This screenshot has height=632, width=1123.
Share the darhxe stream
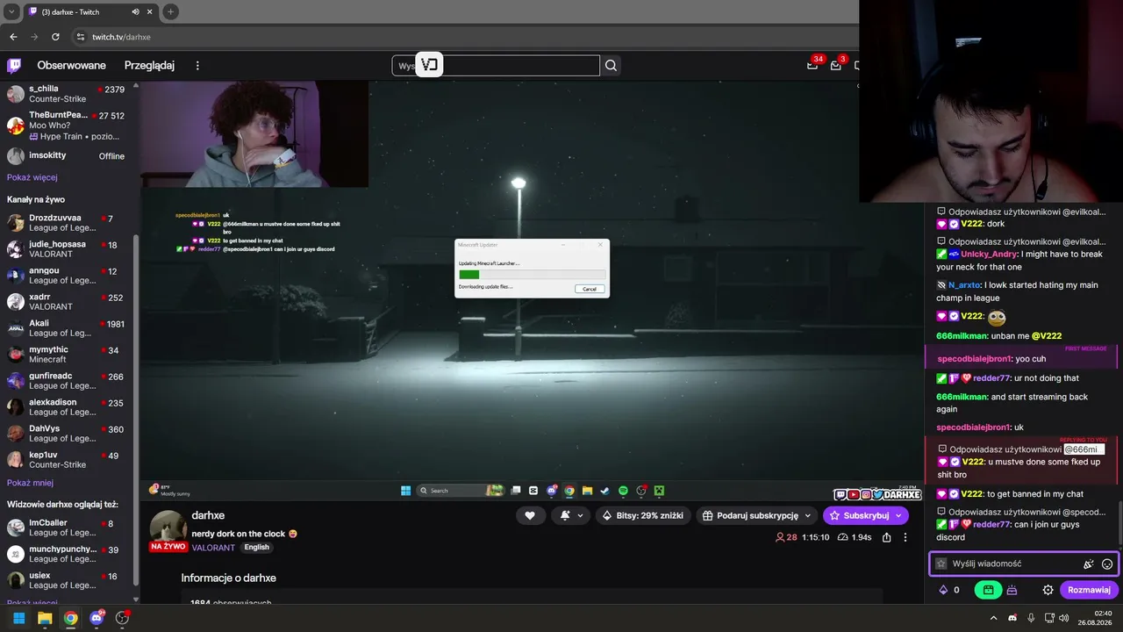pos(887,537)
